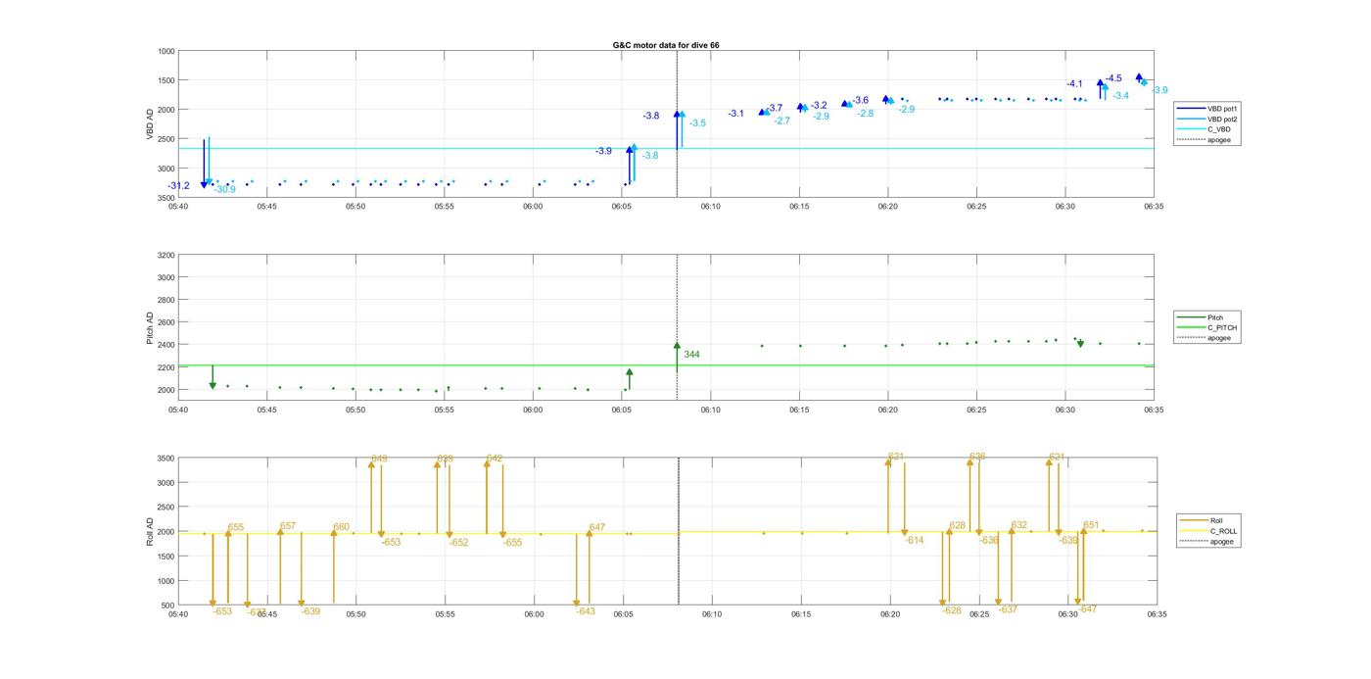
Task: Click the -3.6 VBD data label
Action: pos(860,100)
